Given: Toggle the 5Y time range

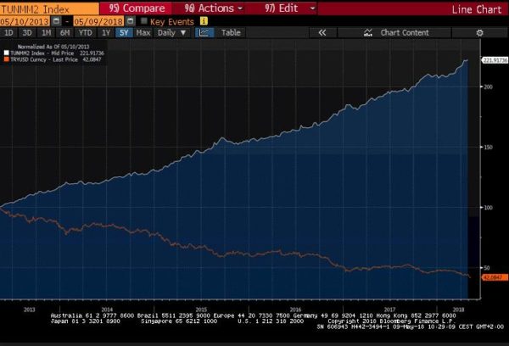Looking at the screenshot, I should 124,32.
